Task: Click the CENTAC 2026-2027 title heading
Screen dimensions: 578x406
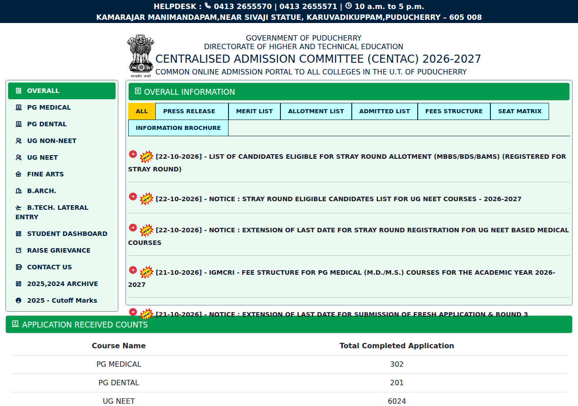Action: 318,59
